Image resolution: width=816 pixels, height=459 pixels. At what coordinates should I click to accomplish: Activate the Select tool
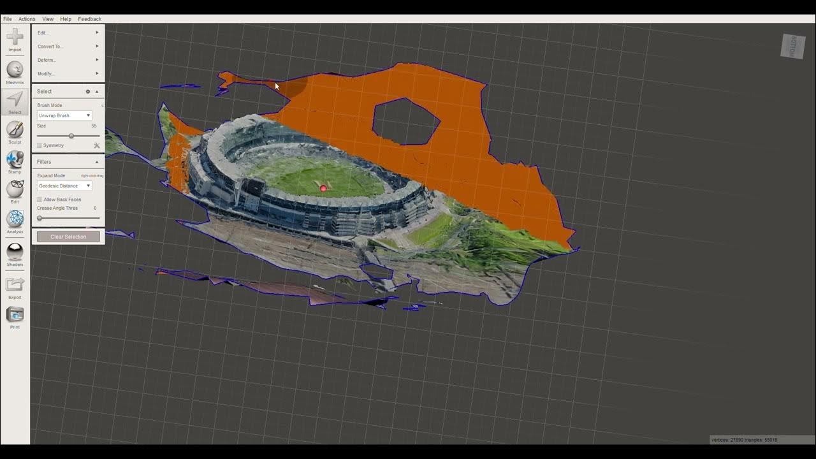pos(15,103)
